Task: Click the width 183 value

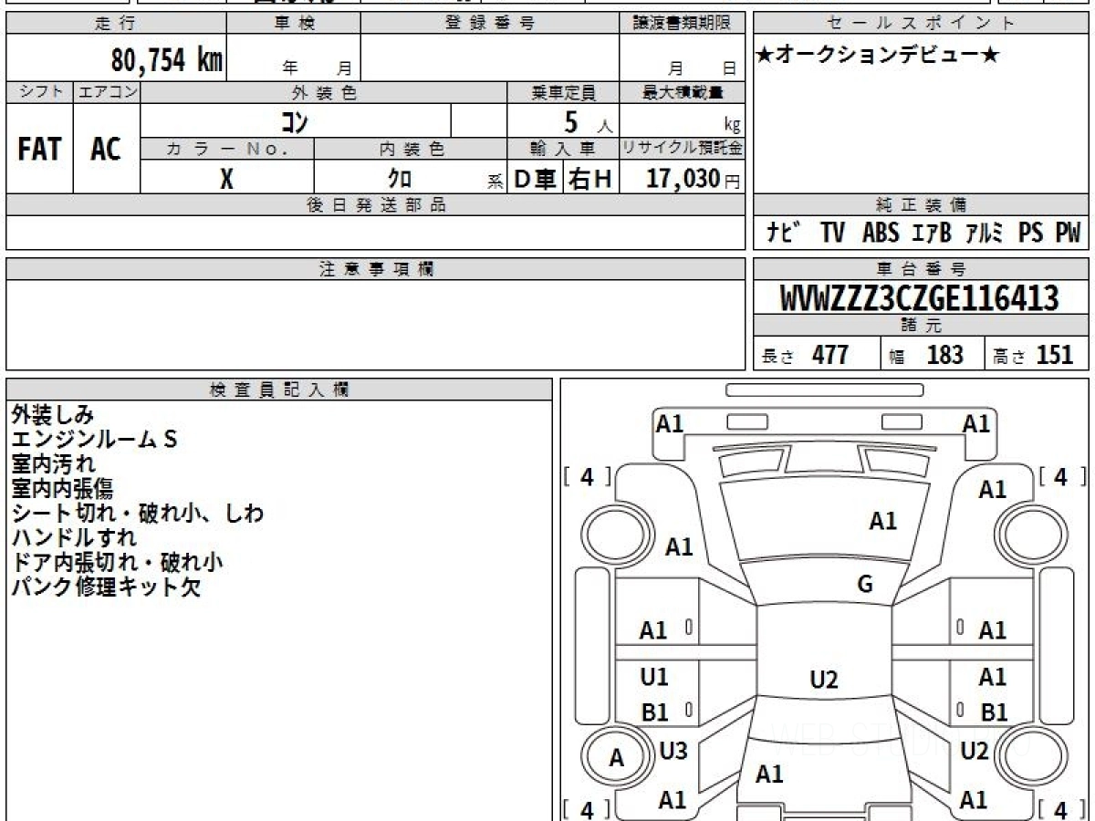Action: (945, 355)
